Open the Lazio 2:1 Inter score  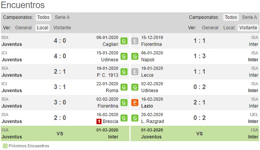click(200, 103)
